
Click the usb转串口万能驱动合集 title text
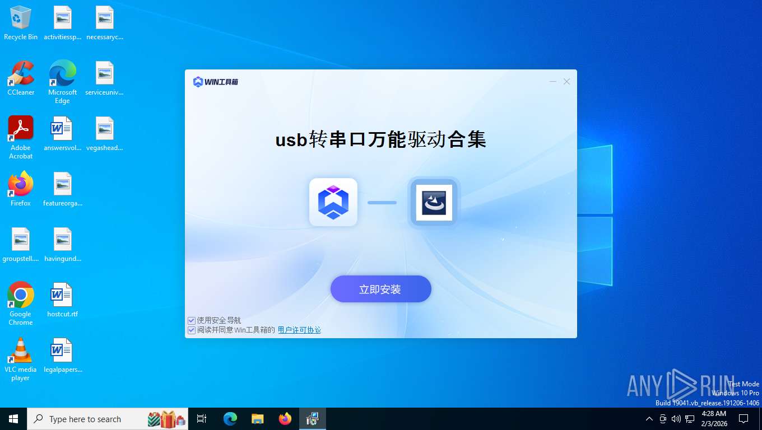380,139
